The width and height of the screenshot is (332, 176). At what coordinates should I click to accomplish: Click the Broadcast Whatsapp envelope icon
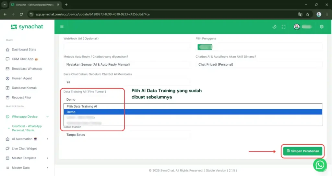coord(8,69)
